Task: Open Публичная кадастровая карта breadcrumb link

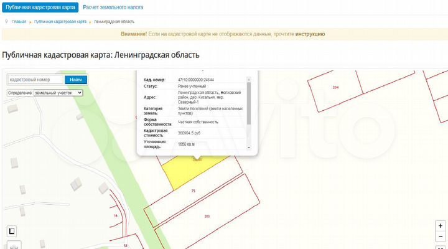Action: tap(60, 22)
